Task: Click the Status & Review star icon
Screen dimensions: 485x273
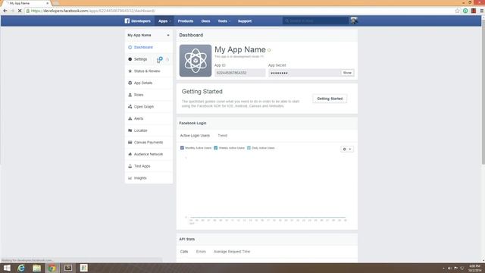Action: pyautogui.click(x=130, y=71)
